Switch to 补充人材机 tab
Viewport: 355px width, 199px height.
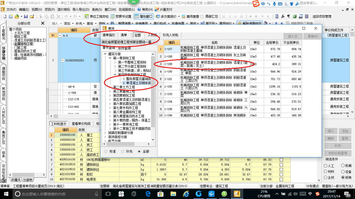(170, 35)
